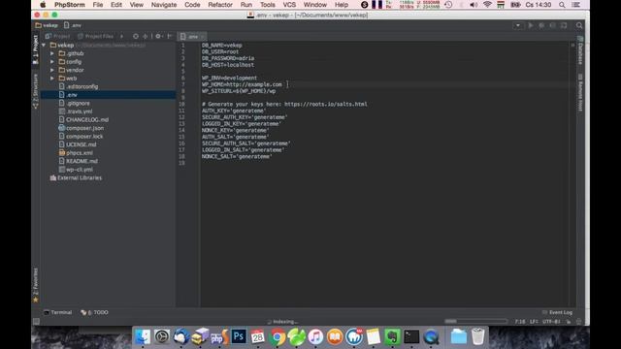Screen dimensions: 621x349
Task: Switch to the Project Files view tab
Action: (95, 36)
